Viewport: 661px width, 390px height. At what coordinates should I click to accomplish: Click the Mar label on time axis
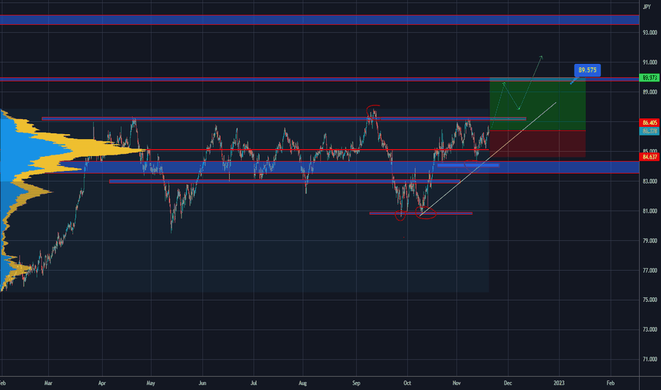[48, 383]
